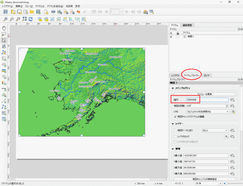Pick the Add scale bar tool
The image size is (243, 186).
(4, 89)
